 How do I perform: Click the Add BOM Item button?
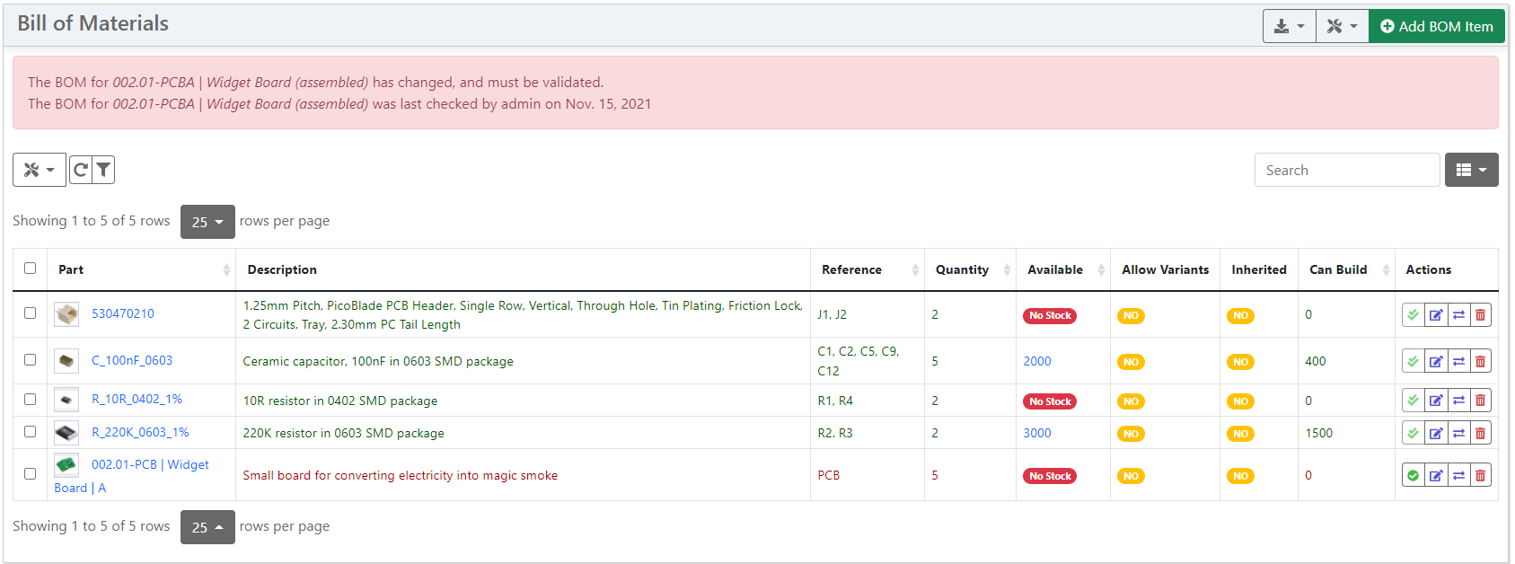pyautogui.click(x=1436, y=27)
